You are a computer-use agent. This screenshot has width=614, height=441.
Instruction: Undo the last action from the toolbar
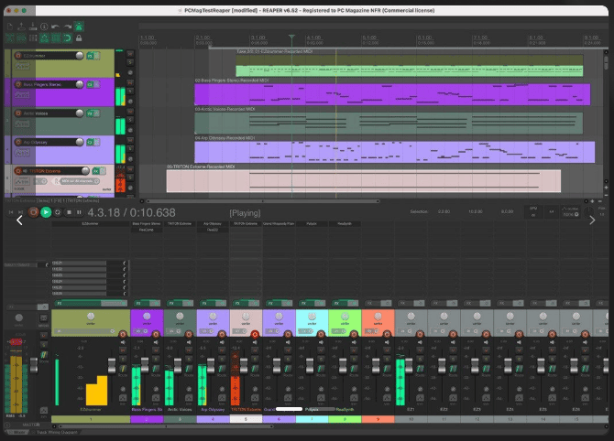[56, 27]
